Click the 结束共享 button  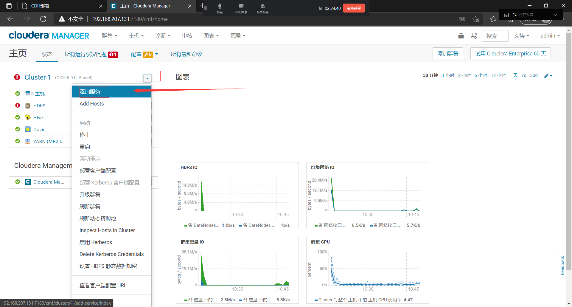(x=354, y=8)
